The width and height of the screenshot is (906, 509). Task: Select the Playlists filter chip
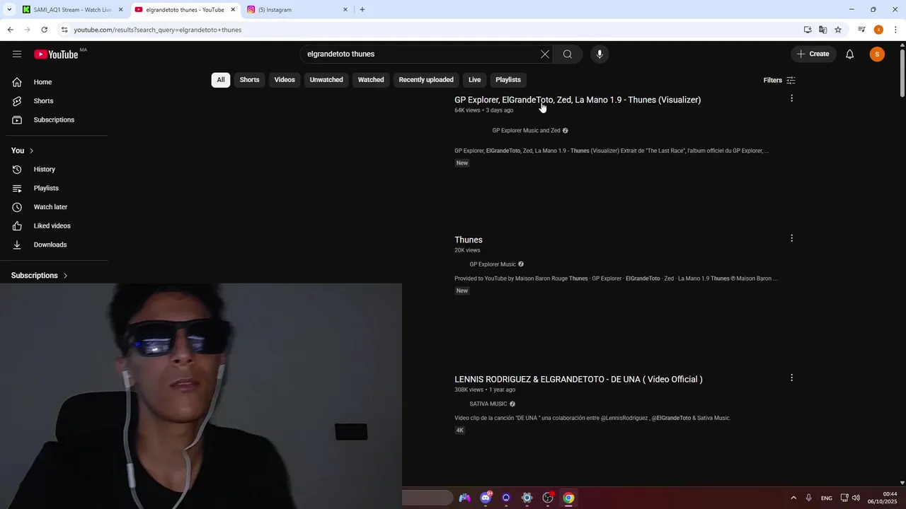pos(508,80)
